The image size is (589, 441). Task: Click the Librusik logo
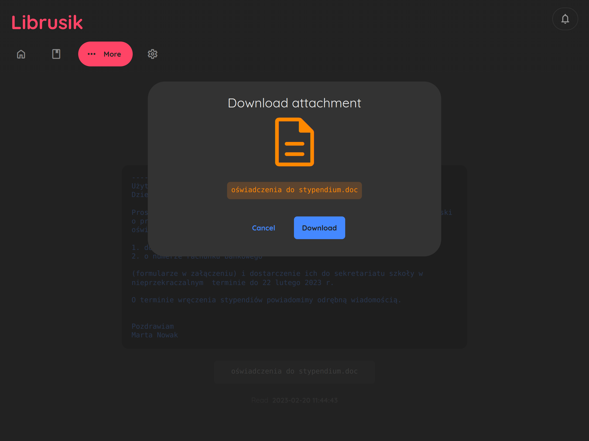pos(47,22)
